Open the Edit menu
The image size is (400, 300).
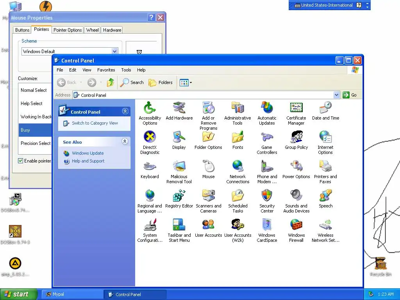click(x=73, y=70)
